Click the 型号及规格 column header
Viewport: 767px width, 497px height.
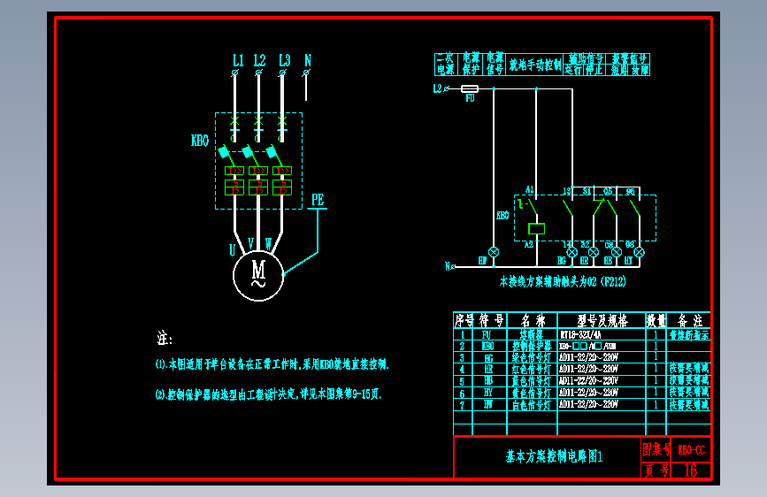pyautogui.click(x=602, y=320)
